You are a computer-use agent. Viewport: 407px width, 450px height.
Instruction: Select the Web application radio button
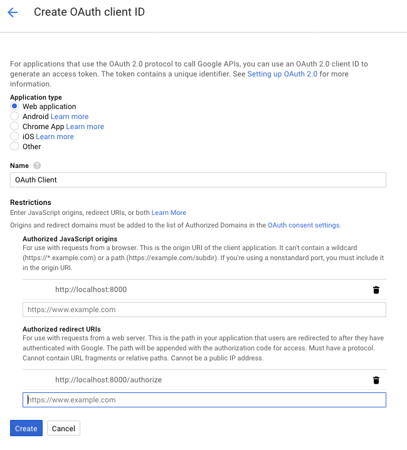pyautogui.click(x=14, y=106)
